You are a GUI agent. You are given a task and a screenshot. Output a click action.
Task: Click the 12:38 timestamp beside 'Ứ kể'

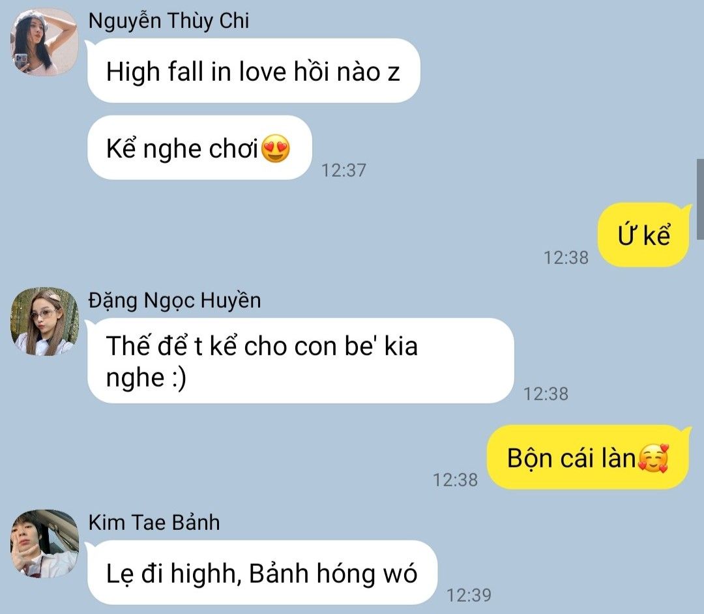pos(566,257)
